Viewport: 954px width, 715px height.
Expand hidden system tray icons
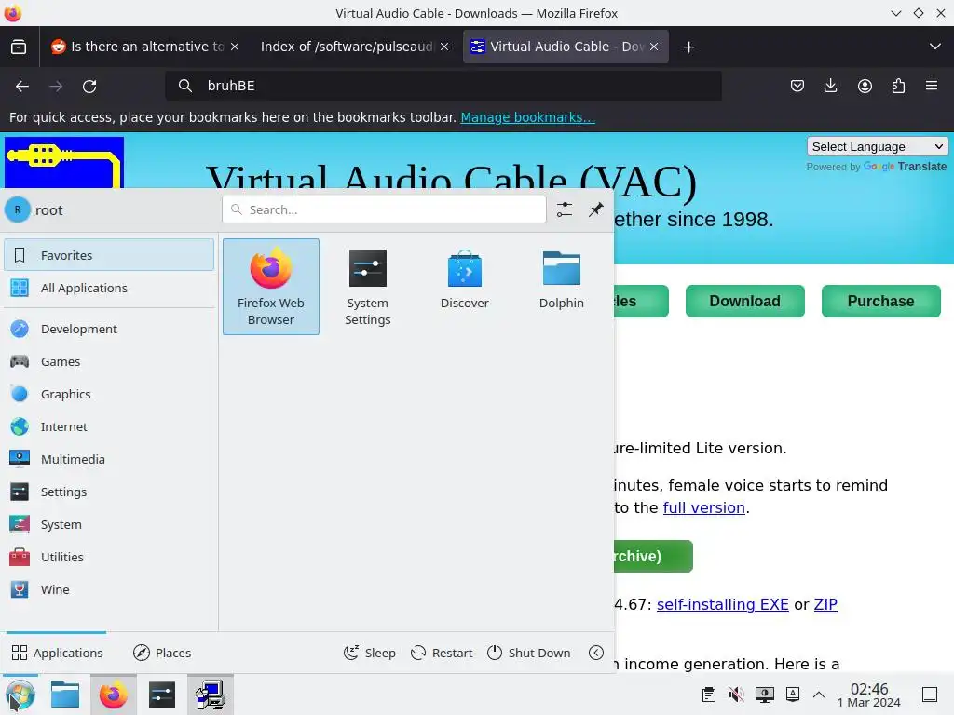click(819, 695)
